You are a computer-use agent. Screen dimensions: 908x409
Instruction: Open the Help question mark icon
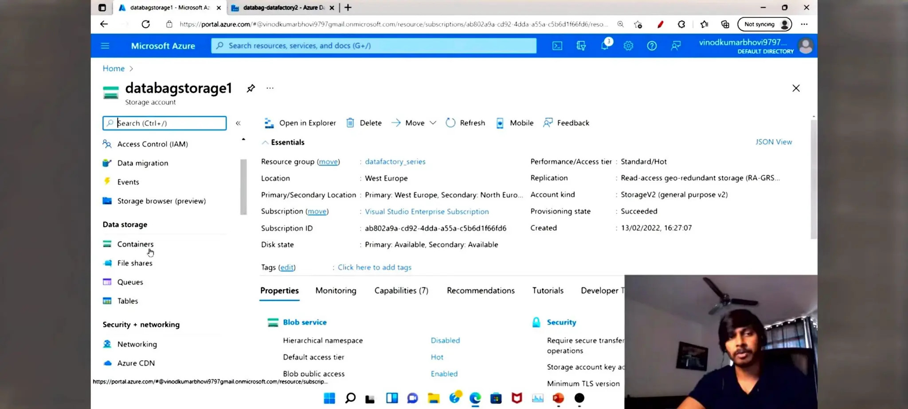coord(652,46)
